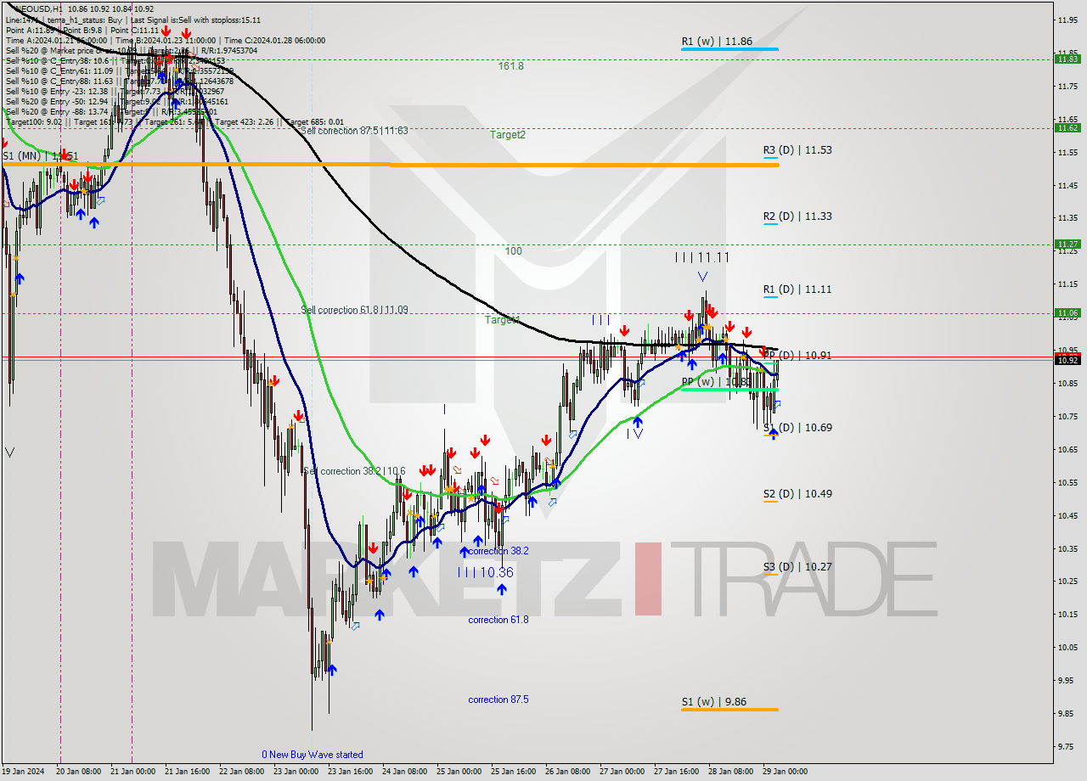Click the 11.83 green price tag on axis
The width and height of the screenshot is (1087, 781).
pos(1067,59)
